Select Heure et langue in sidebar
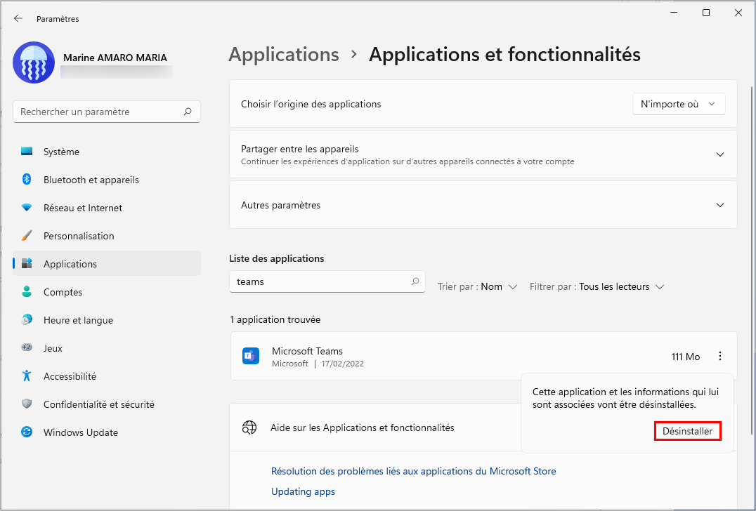Screen dimensions: 756x511 (107, 320)
